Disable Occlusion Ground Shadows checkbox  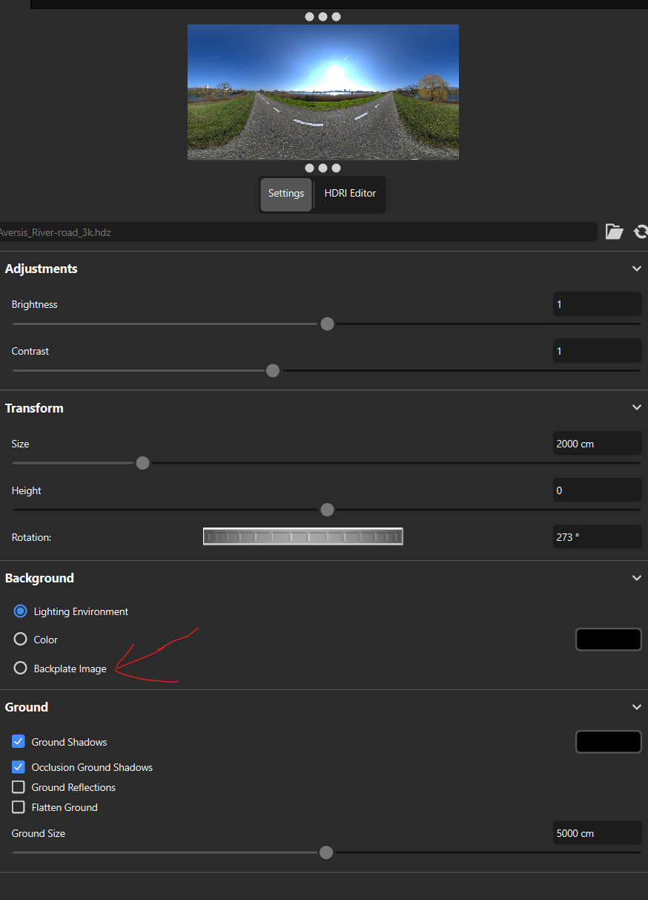pos(19,766)
